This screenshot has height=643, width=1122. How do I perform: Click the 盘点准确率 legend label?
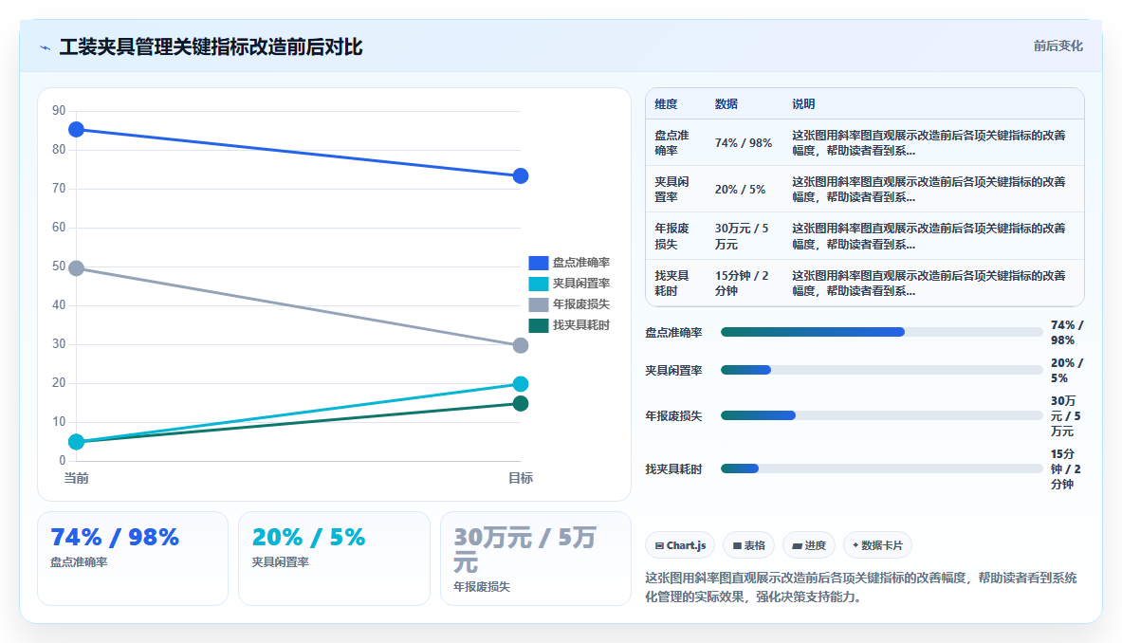click(x=581, y=264)
